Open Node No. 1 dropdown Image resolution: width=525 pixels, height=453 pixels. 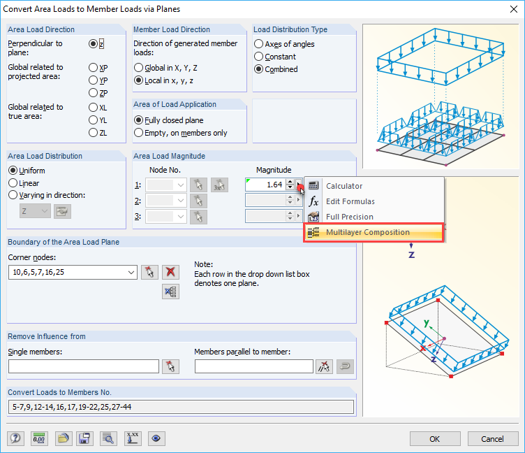click(180, 185)
